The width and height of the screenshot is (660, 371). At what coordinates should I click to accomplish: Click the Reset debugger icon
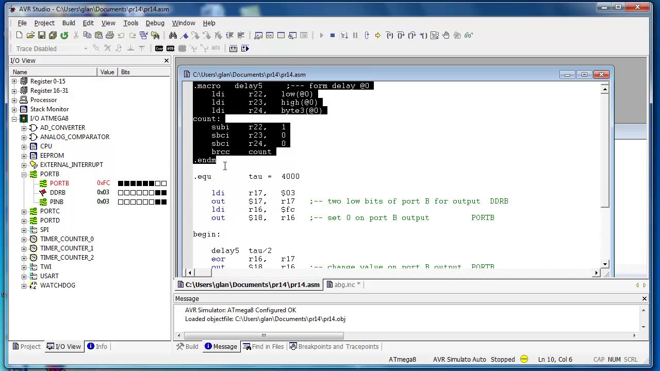(367, 35)
